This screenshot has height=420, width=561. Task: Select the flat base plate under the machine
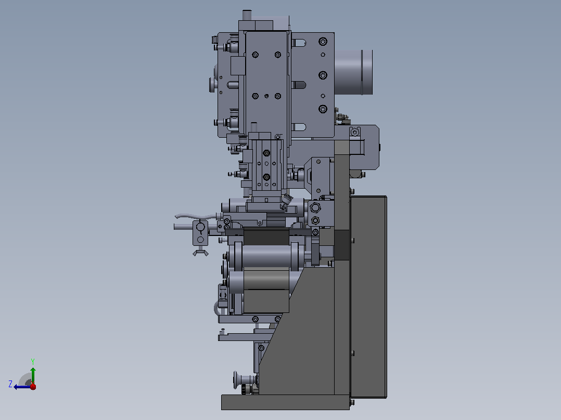[x=285, y=402]
